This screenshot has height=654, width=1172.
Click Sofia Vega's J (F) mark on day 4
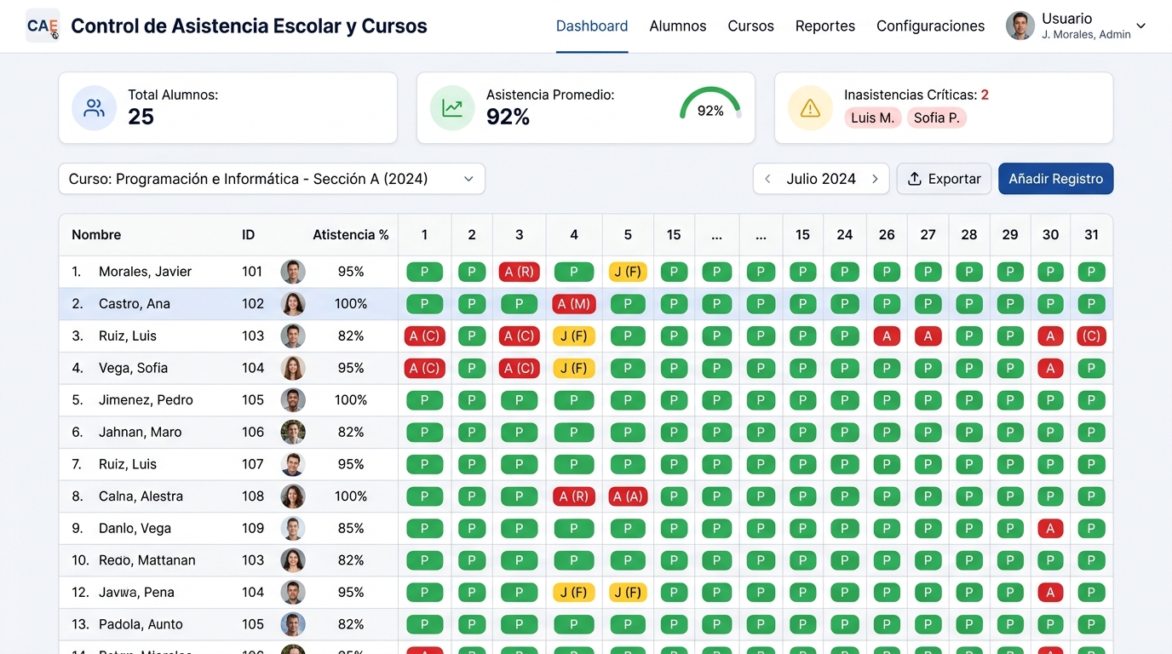pyautogui.click(x=574, y=368)
